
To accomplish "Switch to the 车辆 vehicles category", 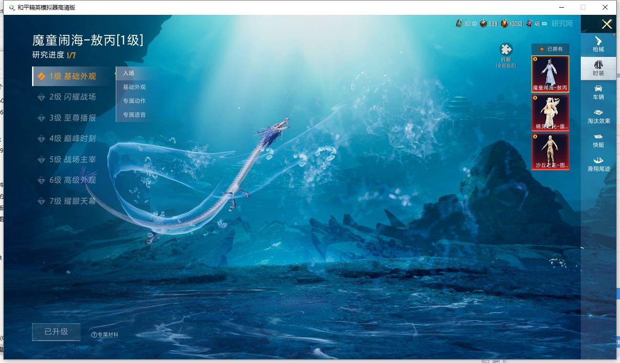I will click(598, 92).
